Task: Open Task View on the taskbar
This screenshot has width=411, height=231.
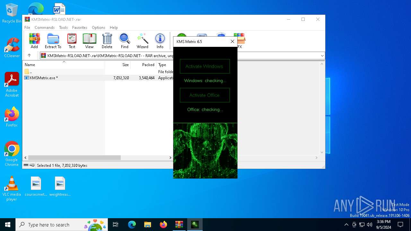Action: pyautogui.click(x=116, y=225)
